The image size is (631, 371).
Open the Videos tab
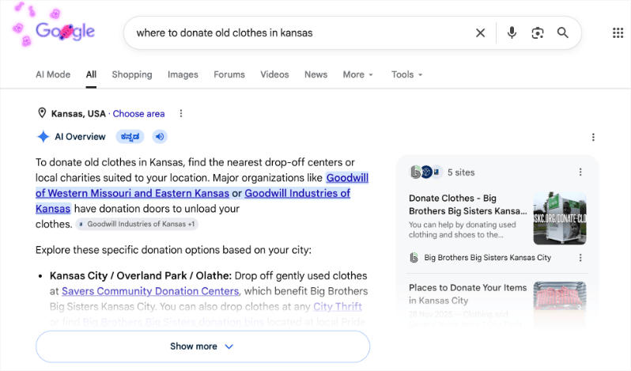tap(274, 74)
